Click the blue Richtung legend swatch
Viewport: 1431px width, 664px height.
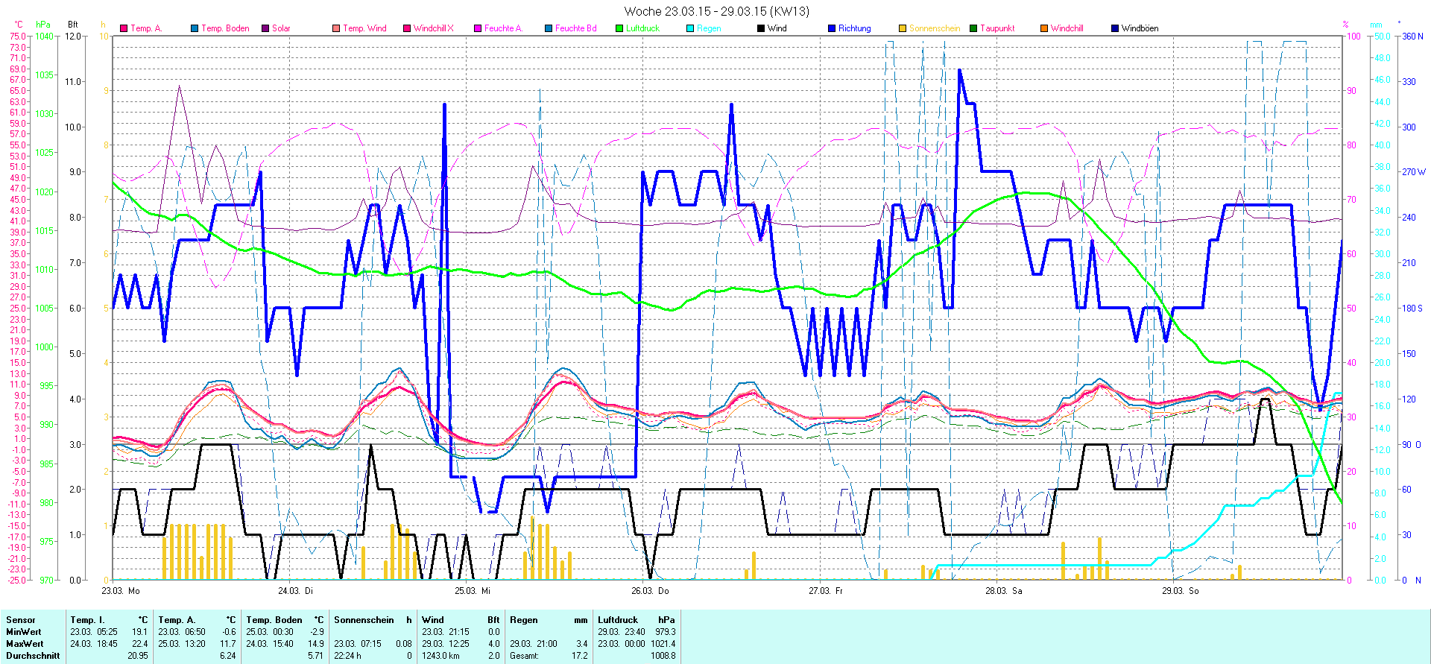coord(832,28)
